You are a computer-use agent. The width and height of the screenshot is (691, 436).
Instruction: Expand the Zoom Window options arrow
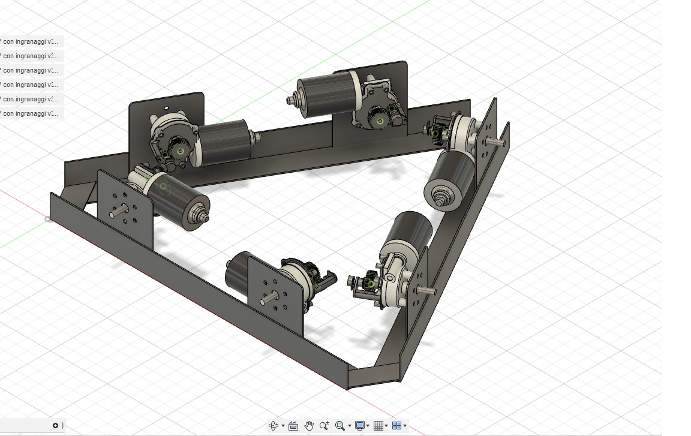tap(350, 426)
